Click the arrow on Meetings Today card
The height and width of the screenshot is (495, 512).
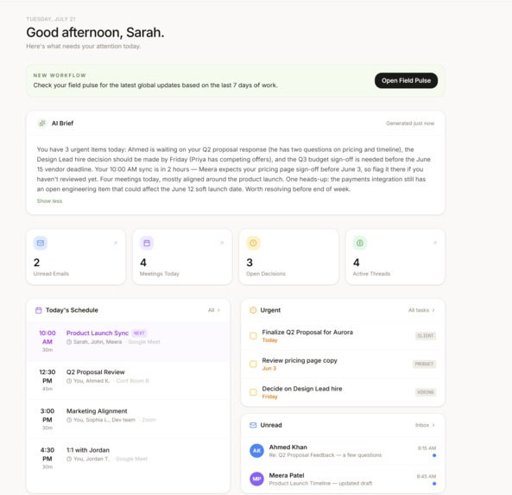(x=222, y=243)
